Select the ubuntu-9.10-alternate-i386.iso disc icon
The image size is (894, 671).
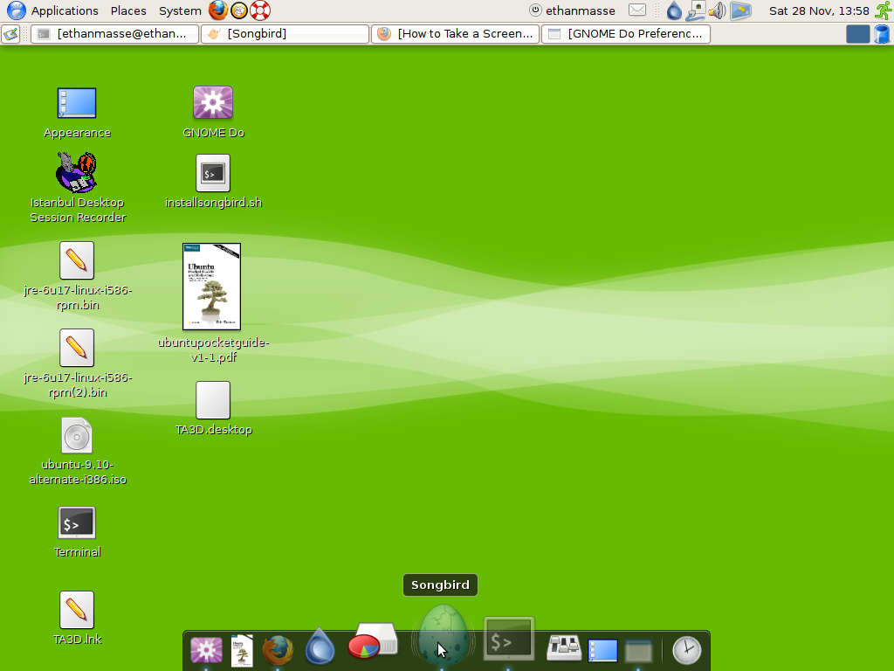coord(76,435)
